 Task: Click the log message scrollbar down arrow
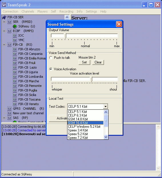coord(158,168)
